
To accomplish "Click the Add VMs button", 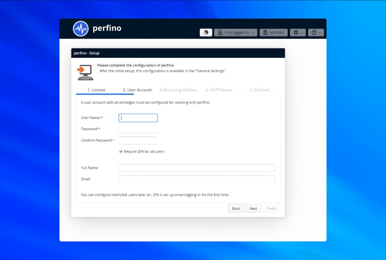I will click(274, 33).
